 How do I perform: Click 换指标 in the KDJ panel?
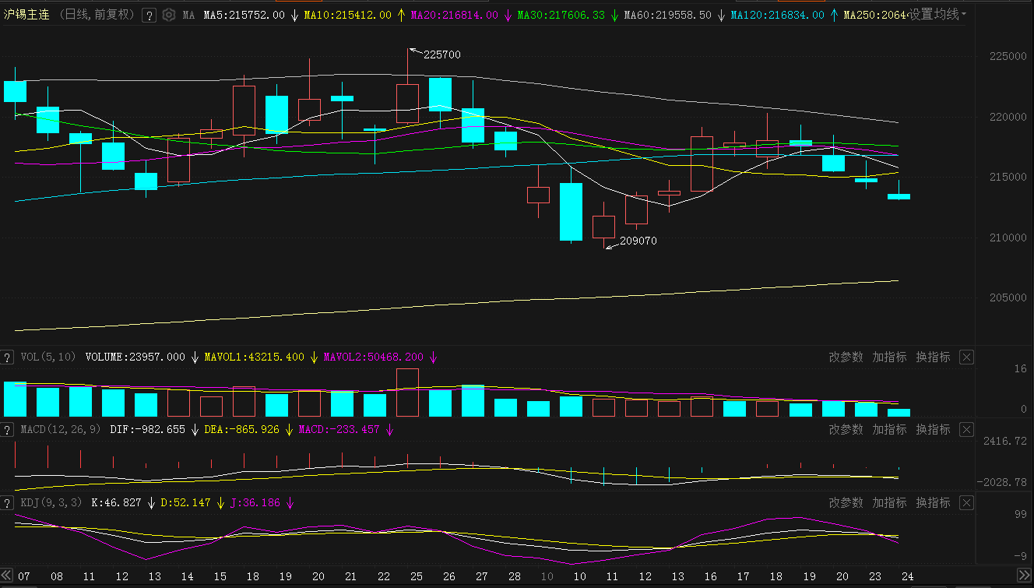coord(933,503)
